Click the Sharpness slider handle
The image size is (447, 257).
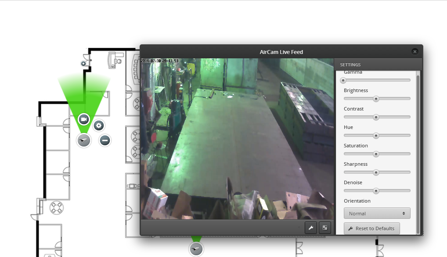click(376, 172)
